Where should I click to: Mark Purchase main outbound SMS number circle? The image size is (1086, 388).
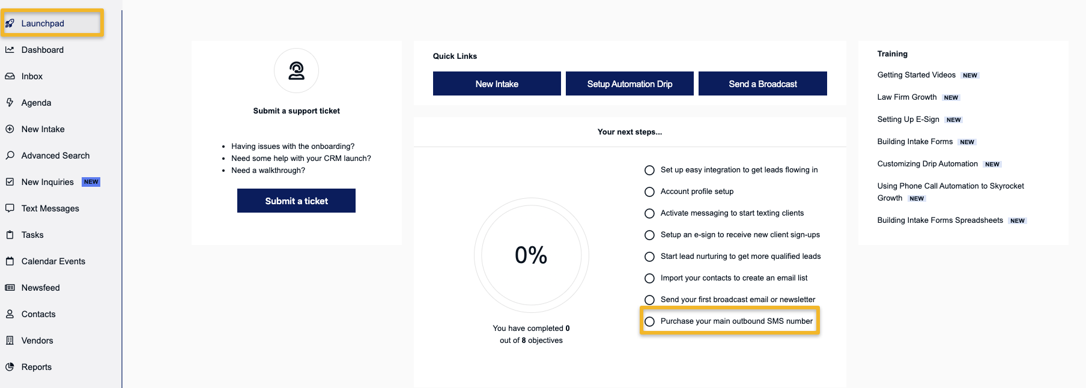(x=649, y=321)
